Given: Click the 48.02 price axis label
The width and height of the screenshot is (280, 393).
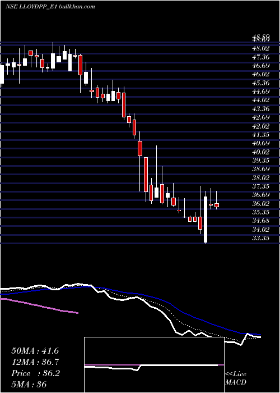Looking at the screenshot, I should (x=261, y=49).
